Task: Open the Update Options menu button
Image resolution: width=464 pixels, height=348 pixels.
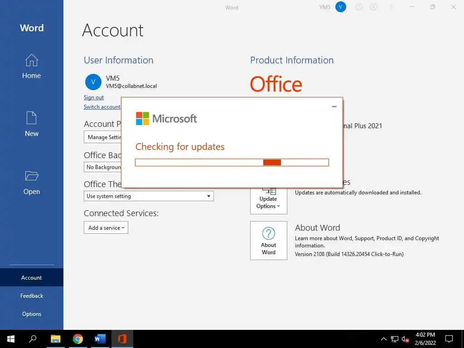Action: pyautogui.click(x=268, y=200)
